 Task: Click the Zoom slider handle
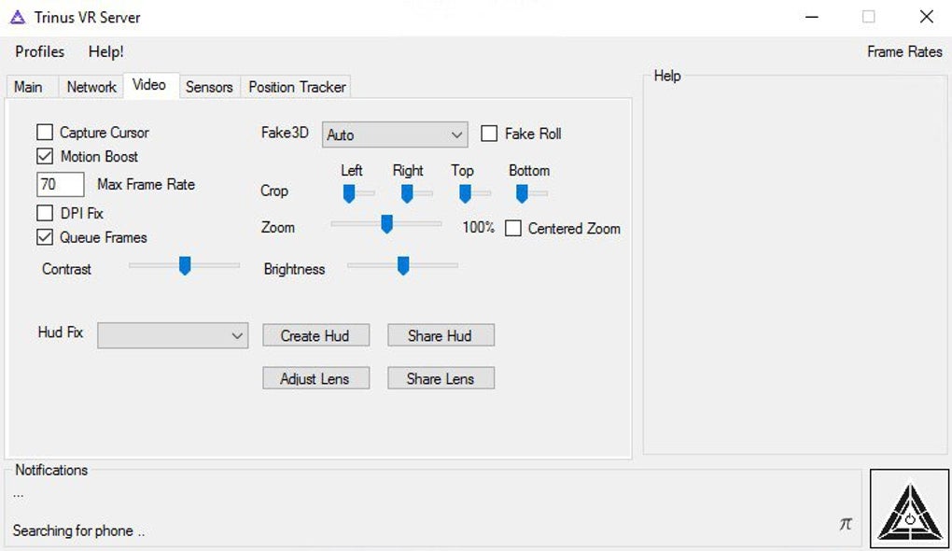[386, 224]
